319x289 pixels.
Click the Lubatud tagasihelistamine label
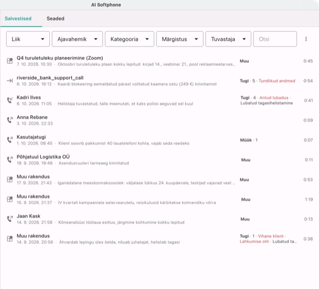[267, 103]
